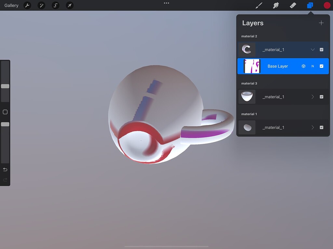Toggle visibility of material 1's _material_1 layer
The width and height of the screenshot is (333, 249).
click(x=322, y=127)
